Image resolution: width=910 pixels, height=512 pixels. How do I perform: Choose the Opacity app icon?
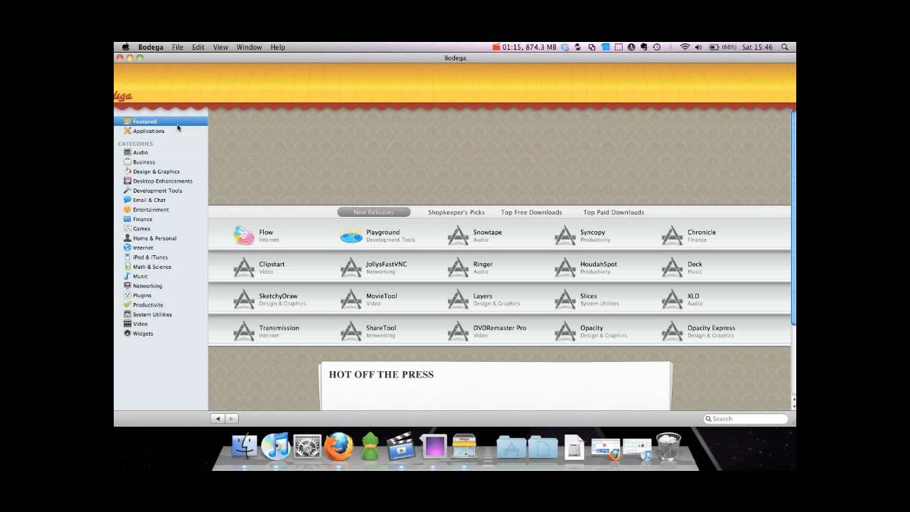pos(565,331)
